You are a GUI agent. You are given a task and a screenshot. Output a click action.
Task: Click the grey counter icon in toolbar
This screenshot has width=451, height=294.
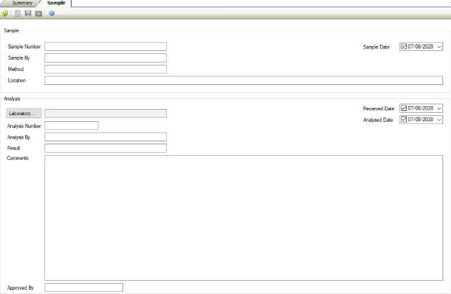tap(38, 13)
